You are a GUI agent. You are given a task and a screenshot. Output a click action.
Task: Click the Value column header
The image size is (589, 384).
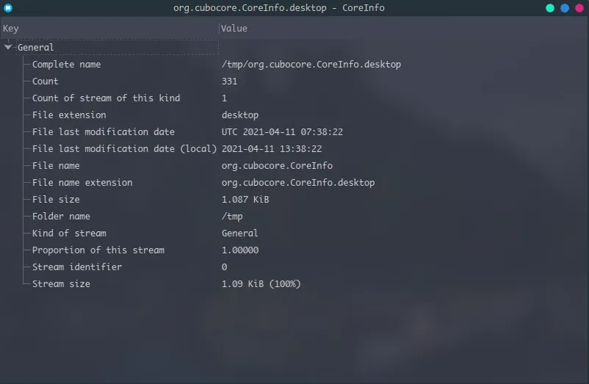403,28
